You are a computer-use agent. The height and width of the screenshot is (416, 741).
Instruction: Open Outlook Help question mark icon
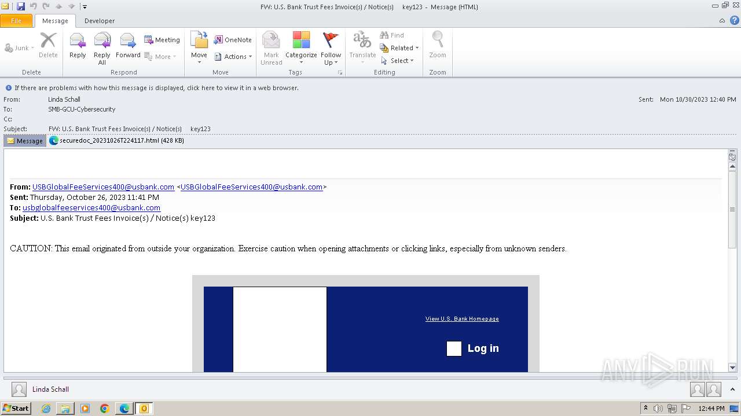click(734, 21)
